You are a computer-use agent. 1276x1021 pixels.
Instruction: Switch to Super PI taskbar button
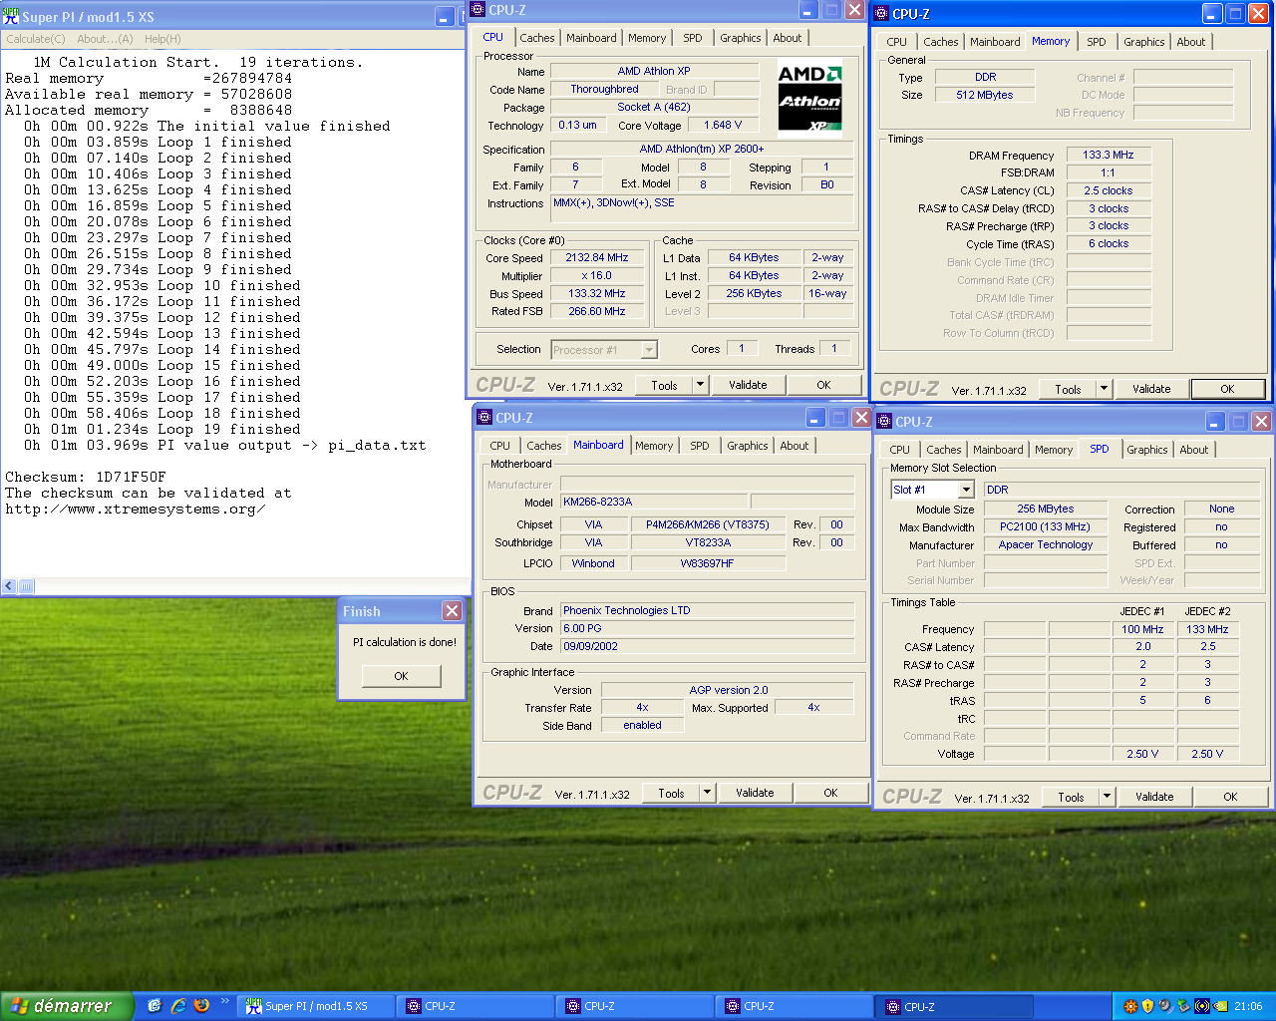(x=315, y=1007)
